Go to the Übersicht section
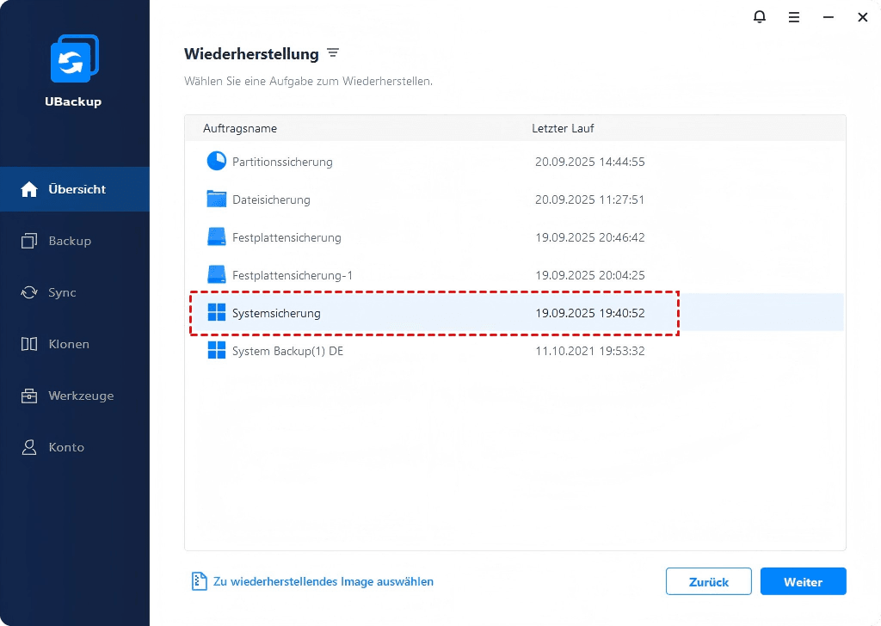Viewport: 881px width, 626px height. (x=75, y=189)
